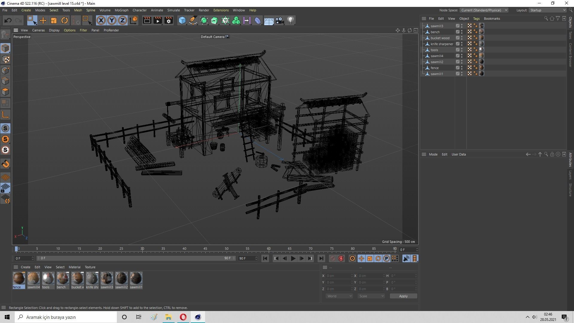Click the X position input field

339,276
